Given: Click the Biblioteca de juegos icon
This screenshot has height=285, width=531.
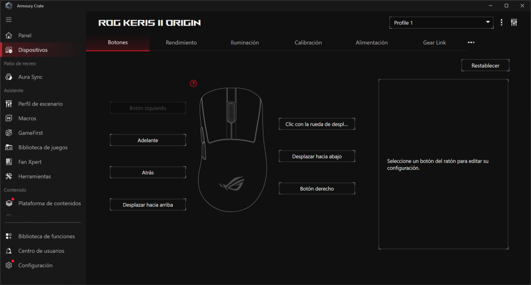Looking at the screenshot, I should (x=9, y=147).
